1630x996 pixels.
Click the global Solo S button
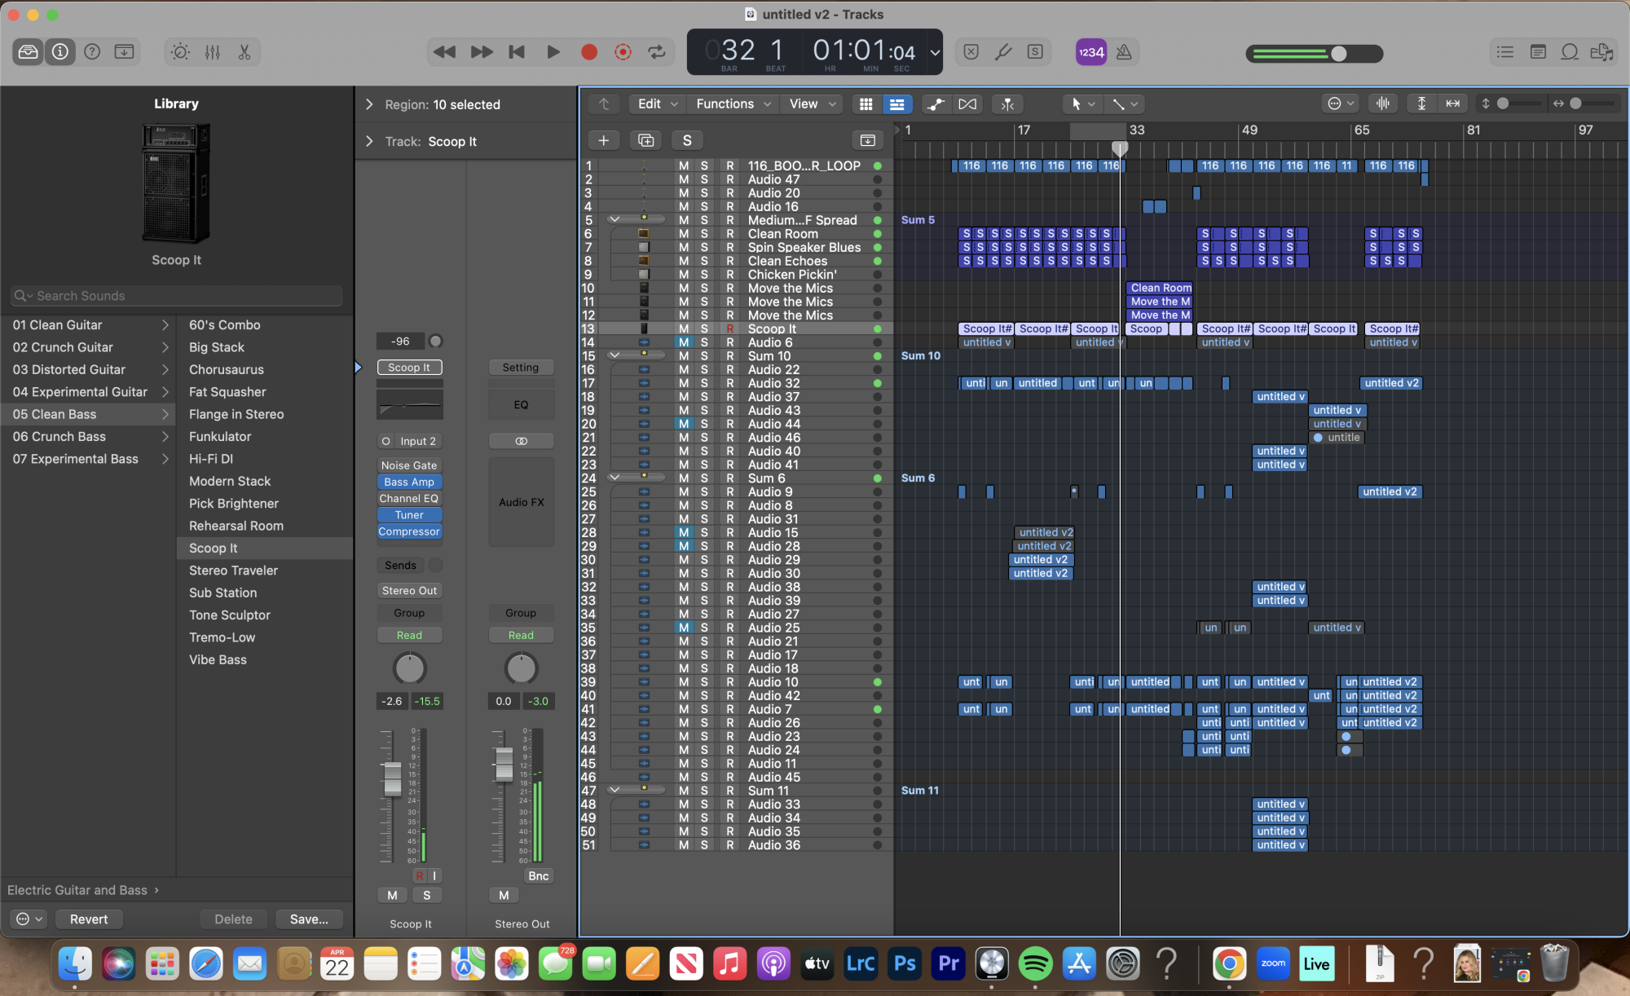pos(687,140)
